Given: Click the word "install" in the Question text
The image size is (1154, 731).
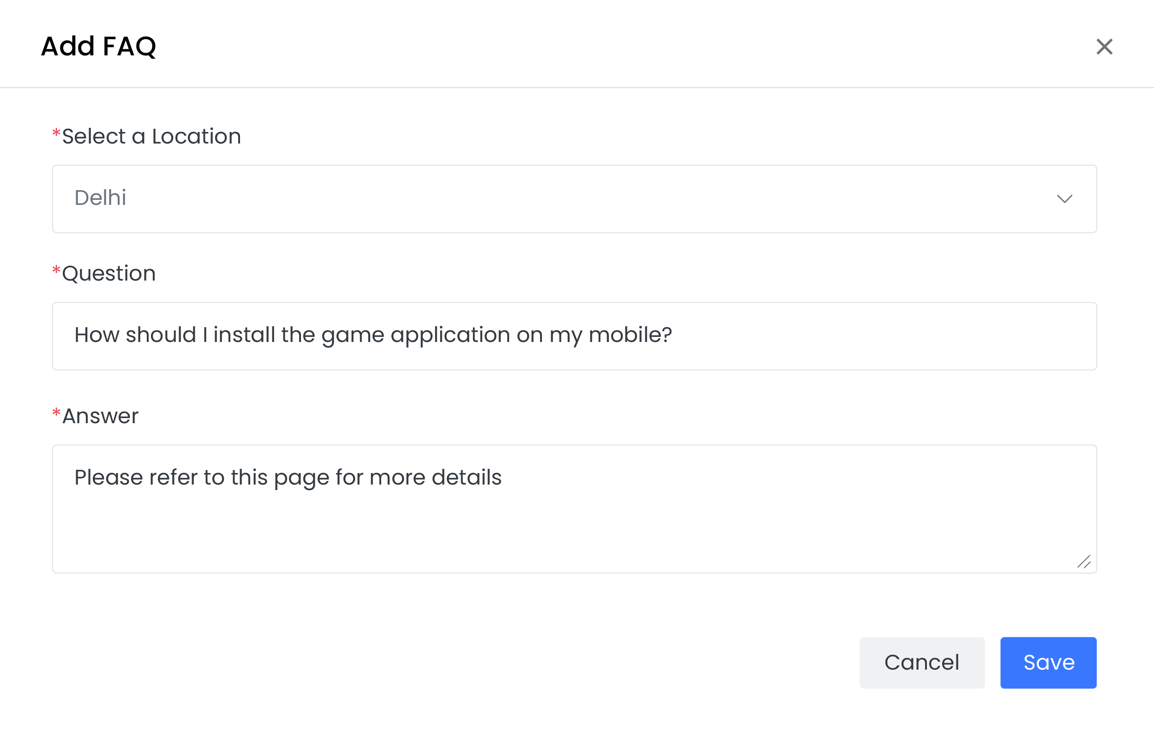Looking at the screenshot, I should click(x=244, y=335).
